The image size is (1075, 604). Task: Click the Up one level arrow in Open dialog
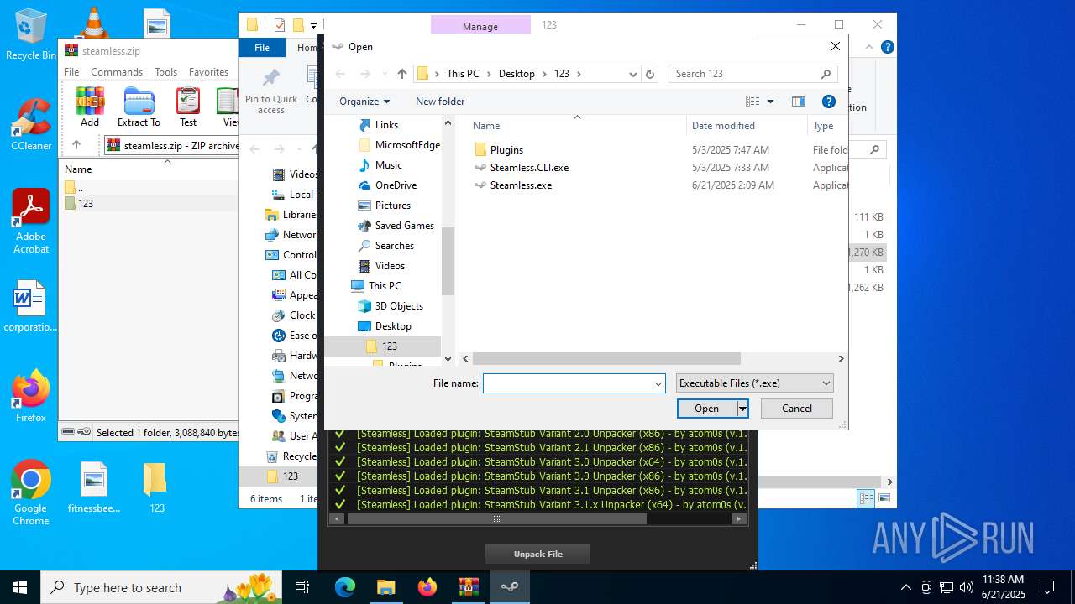[x=402, y=74]
